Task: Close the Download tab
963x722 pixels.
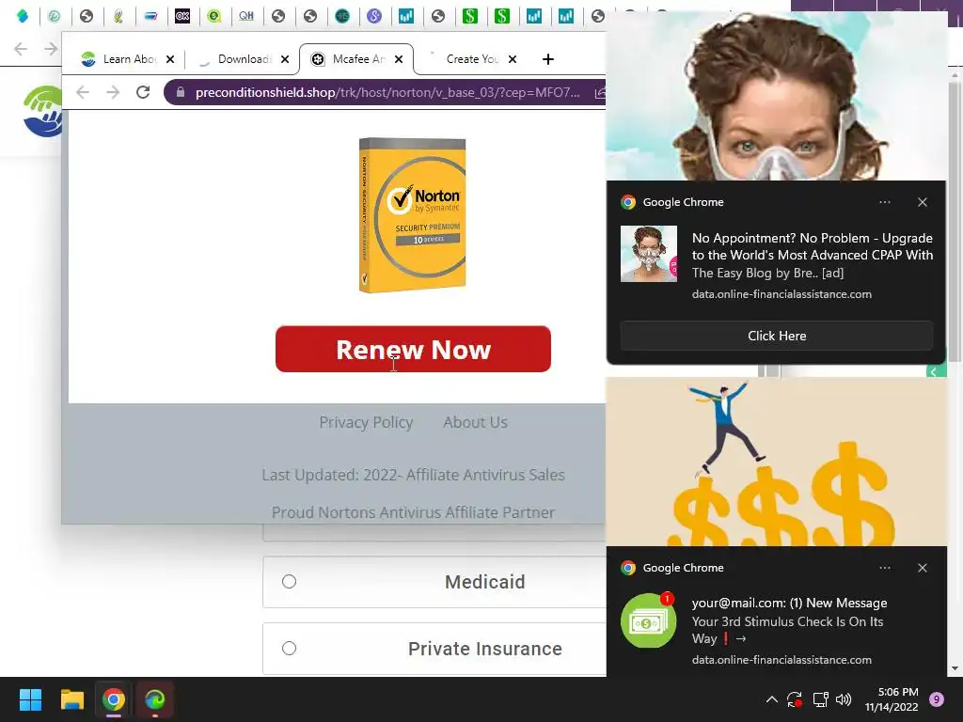Action: [285, 59]
